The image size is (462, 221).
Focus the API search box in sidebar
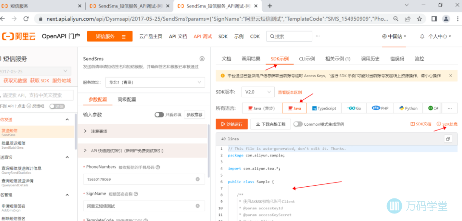click(x=36, y=95)
